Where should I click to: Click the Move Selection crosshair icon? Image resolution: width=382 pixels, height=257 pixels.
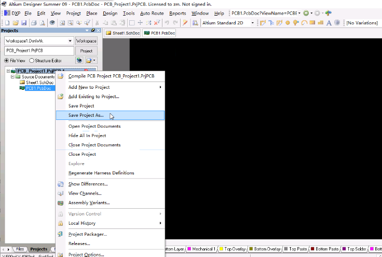[x=140, y=23]
